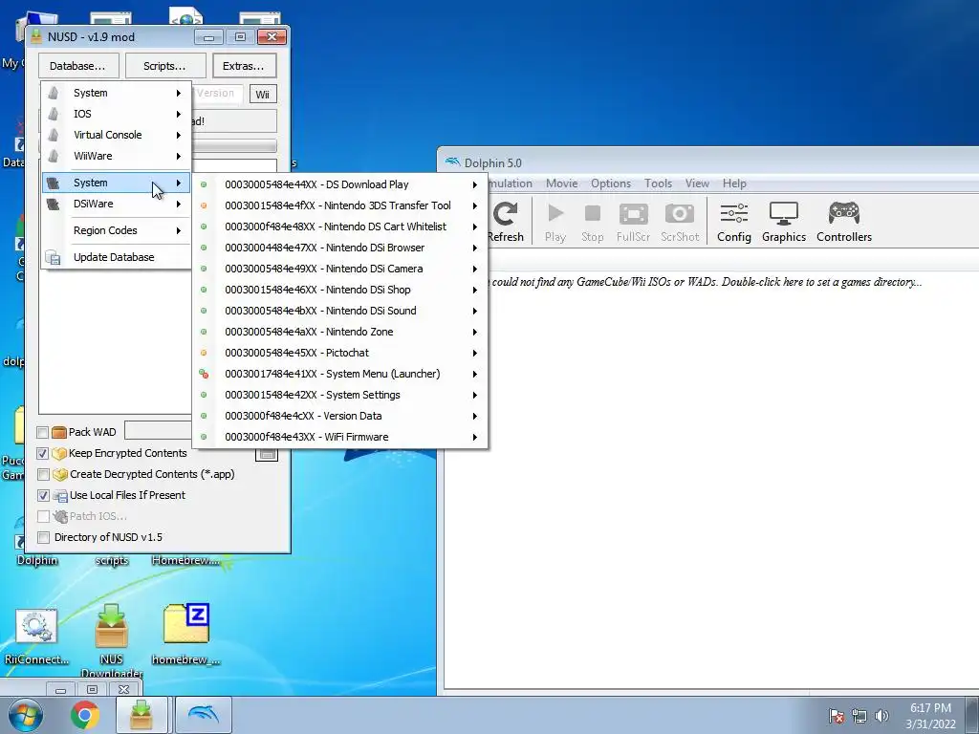Click Update Database icon in menu
The width and height of the screenshot is (979, 734).
[54, 257]
